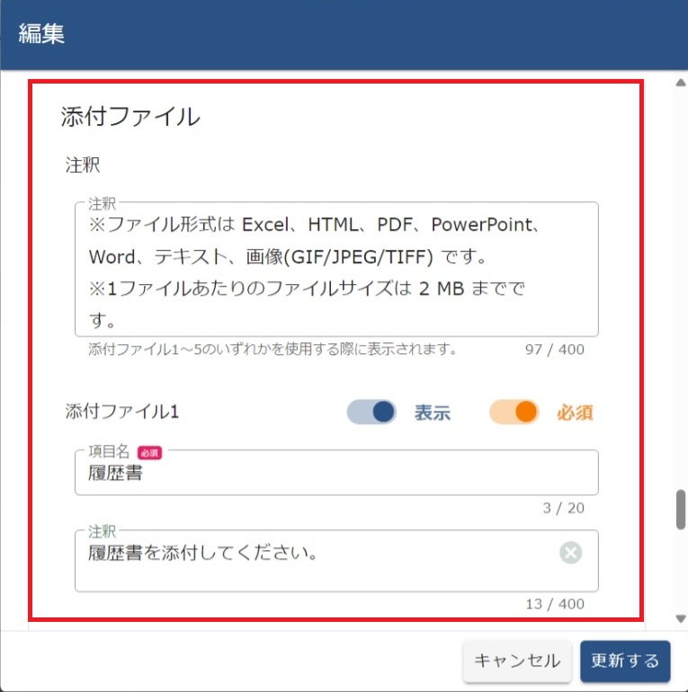Click the 13 / 400 character counter
The height and width of the screenshot is (692, 688).
[554, 604]
